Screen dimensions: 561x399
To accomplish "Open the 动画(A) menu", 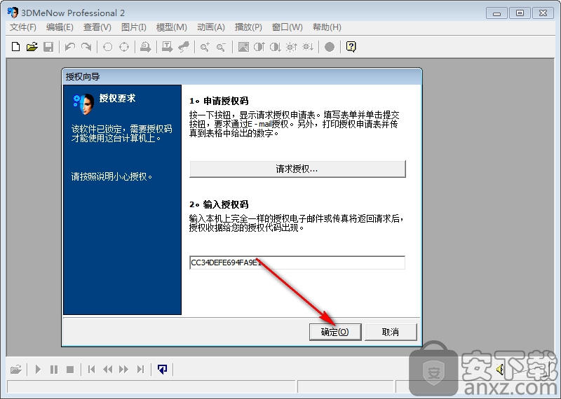I will pyautogui.click(x=211, y=27).
